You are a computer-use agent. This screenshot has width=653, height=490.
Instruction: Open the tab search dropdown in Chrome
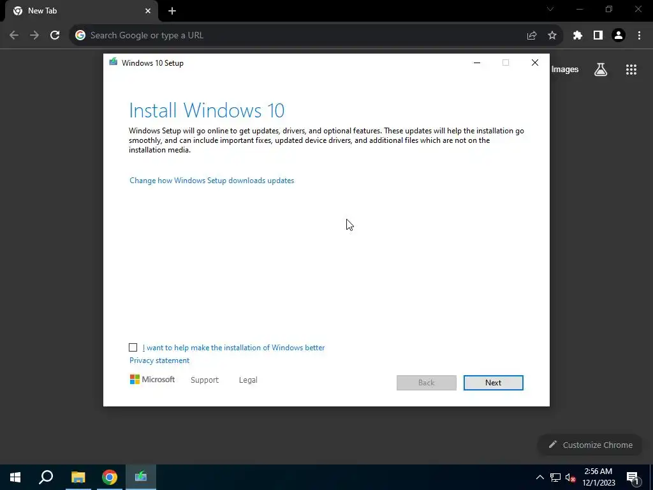point(550,9)
